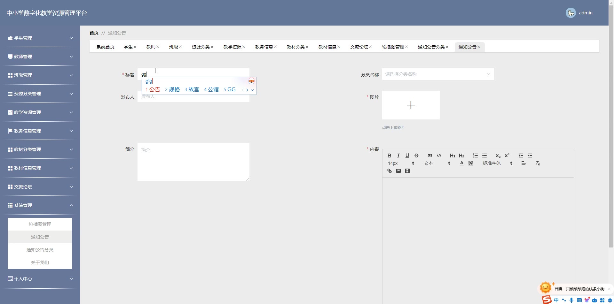Expand the 个人中心 sidebar menu
Screen dimensions: 614x304
tap(40, 279)
